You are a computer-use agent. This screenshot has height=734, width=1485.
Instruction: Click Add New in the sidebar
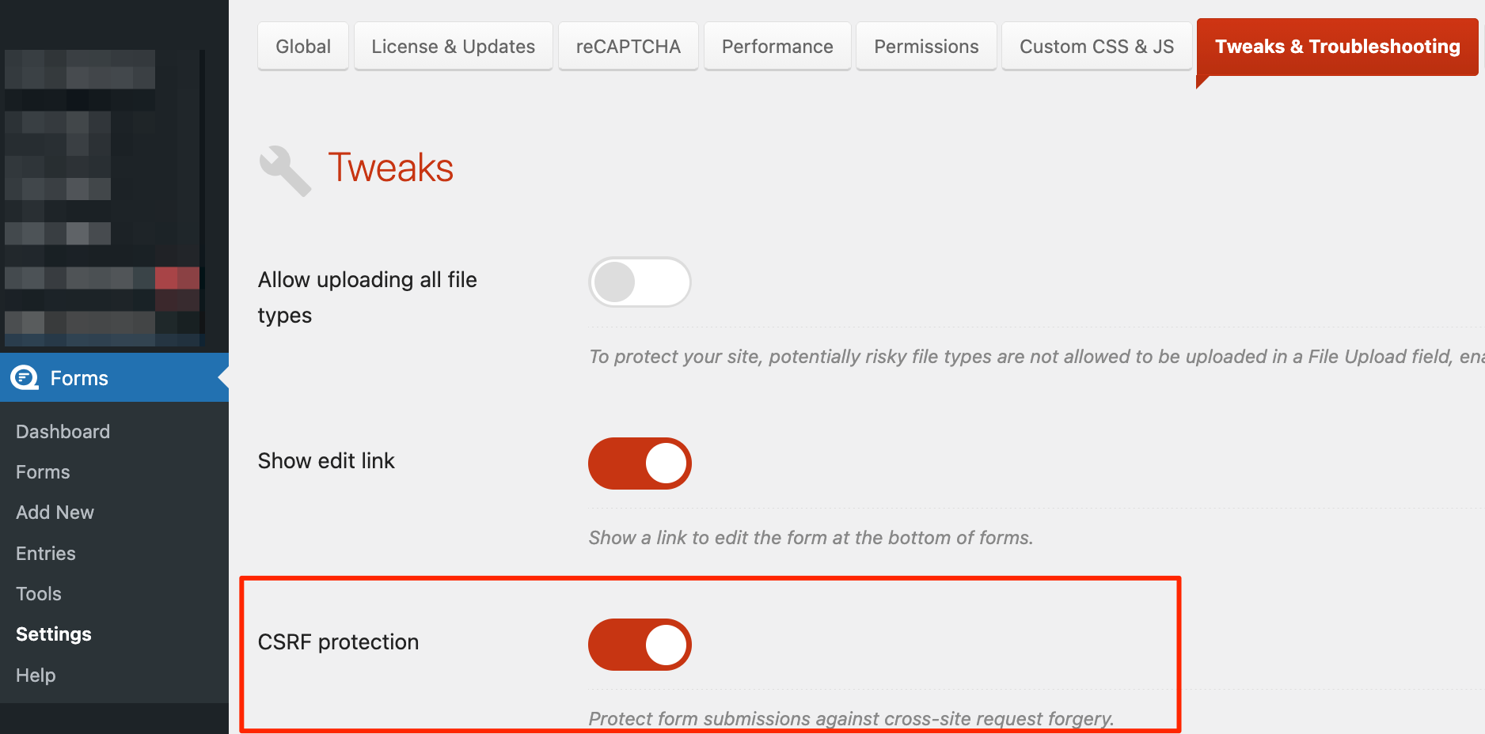(x=55, y=513)
